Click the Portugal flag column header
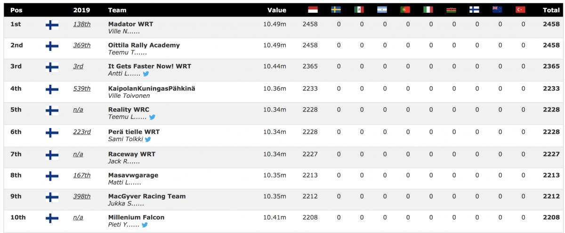The width and height of the screenshot is (565, 233). click(405, 10)
